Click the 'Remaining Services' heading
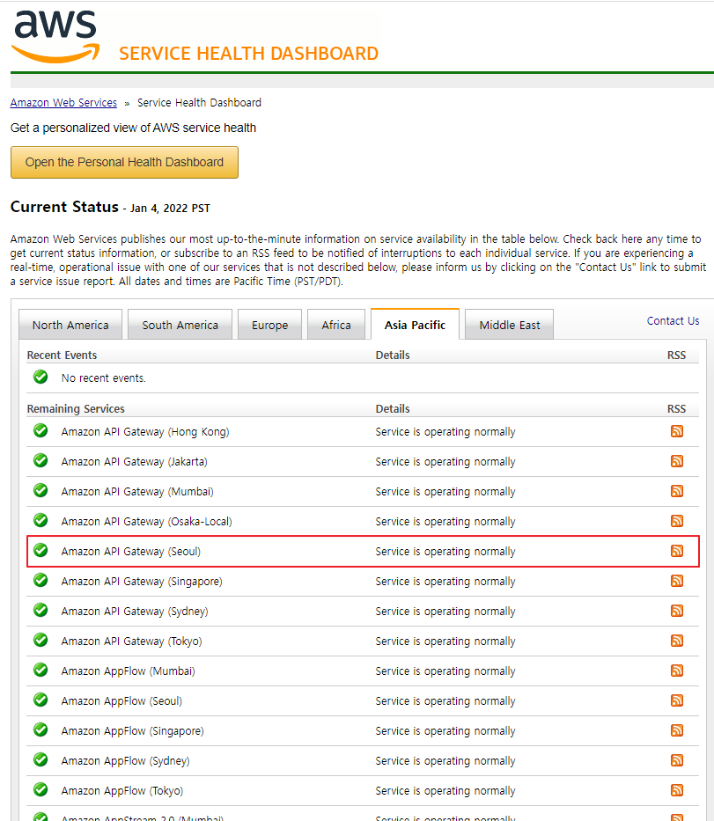 pos(76,408)
